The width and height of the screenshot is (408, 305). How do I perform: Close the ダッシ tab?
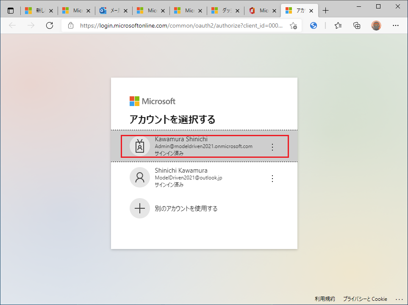tap(237, 11)
